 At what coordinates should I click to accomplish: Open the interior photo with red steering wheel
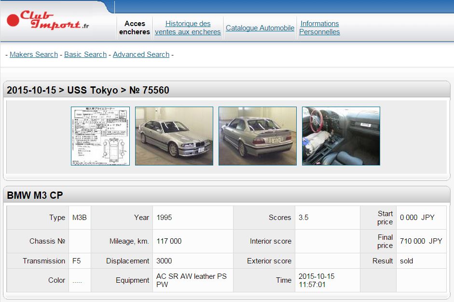point(341,136)
